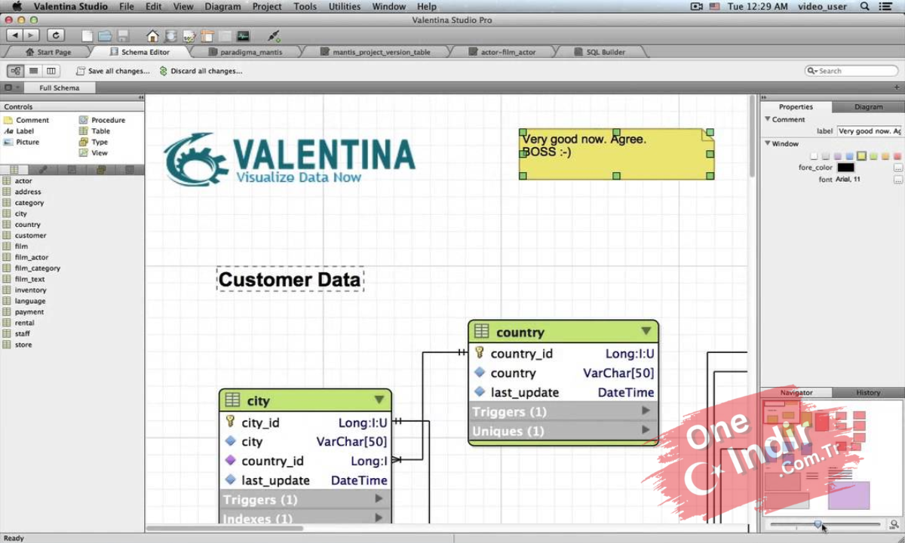Click the refresh button in toolbar
The image size is (905, 543).
[x=55, y=35]
